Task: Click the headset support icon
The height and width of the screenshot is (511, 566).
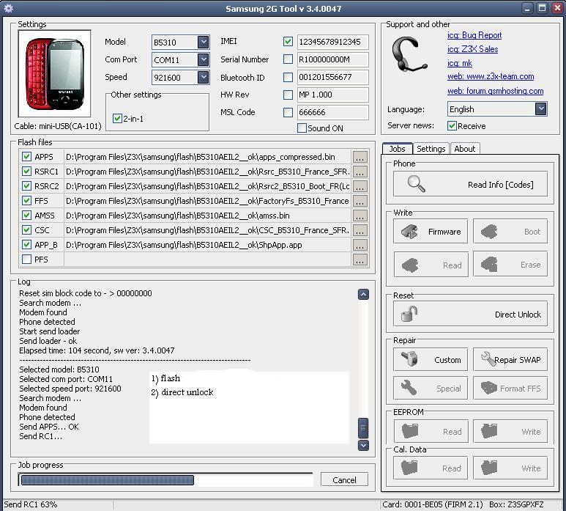Action: point(410,54)
